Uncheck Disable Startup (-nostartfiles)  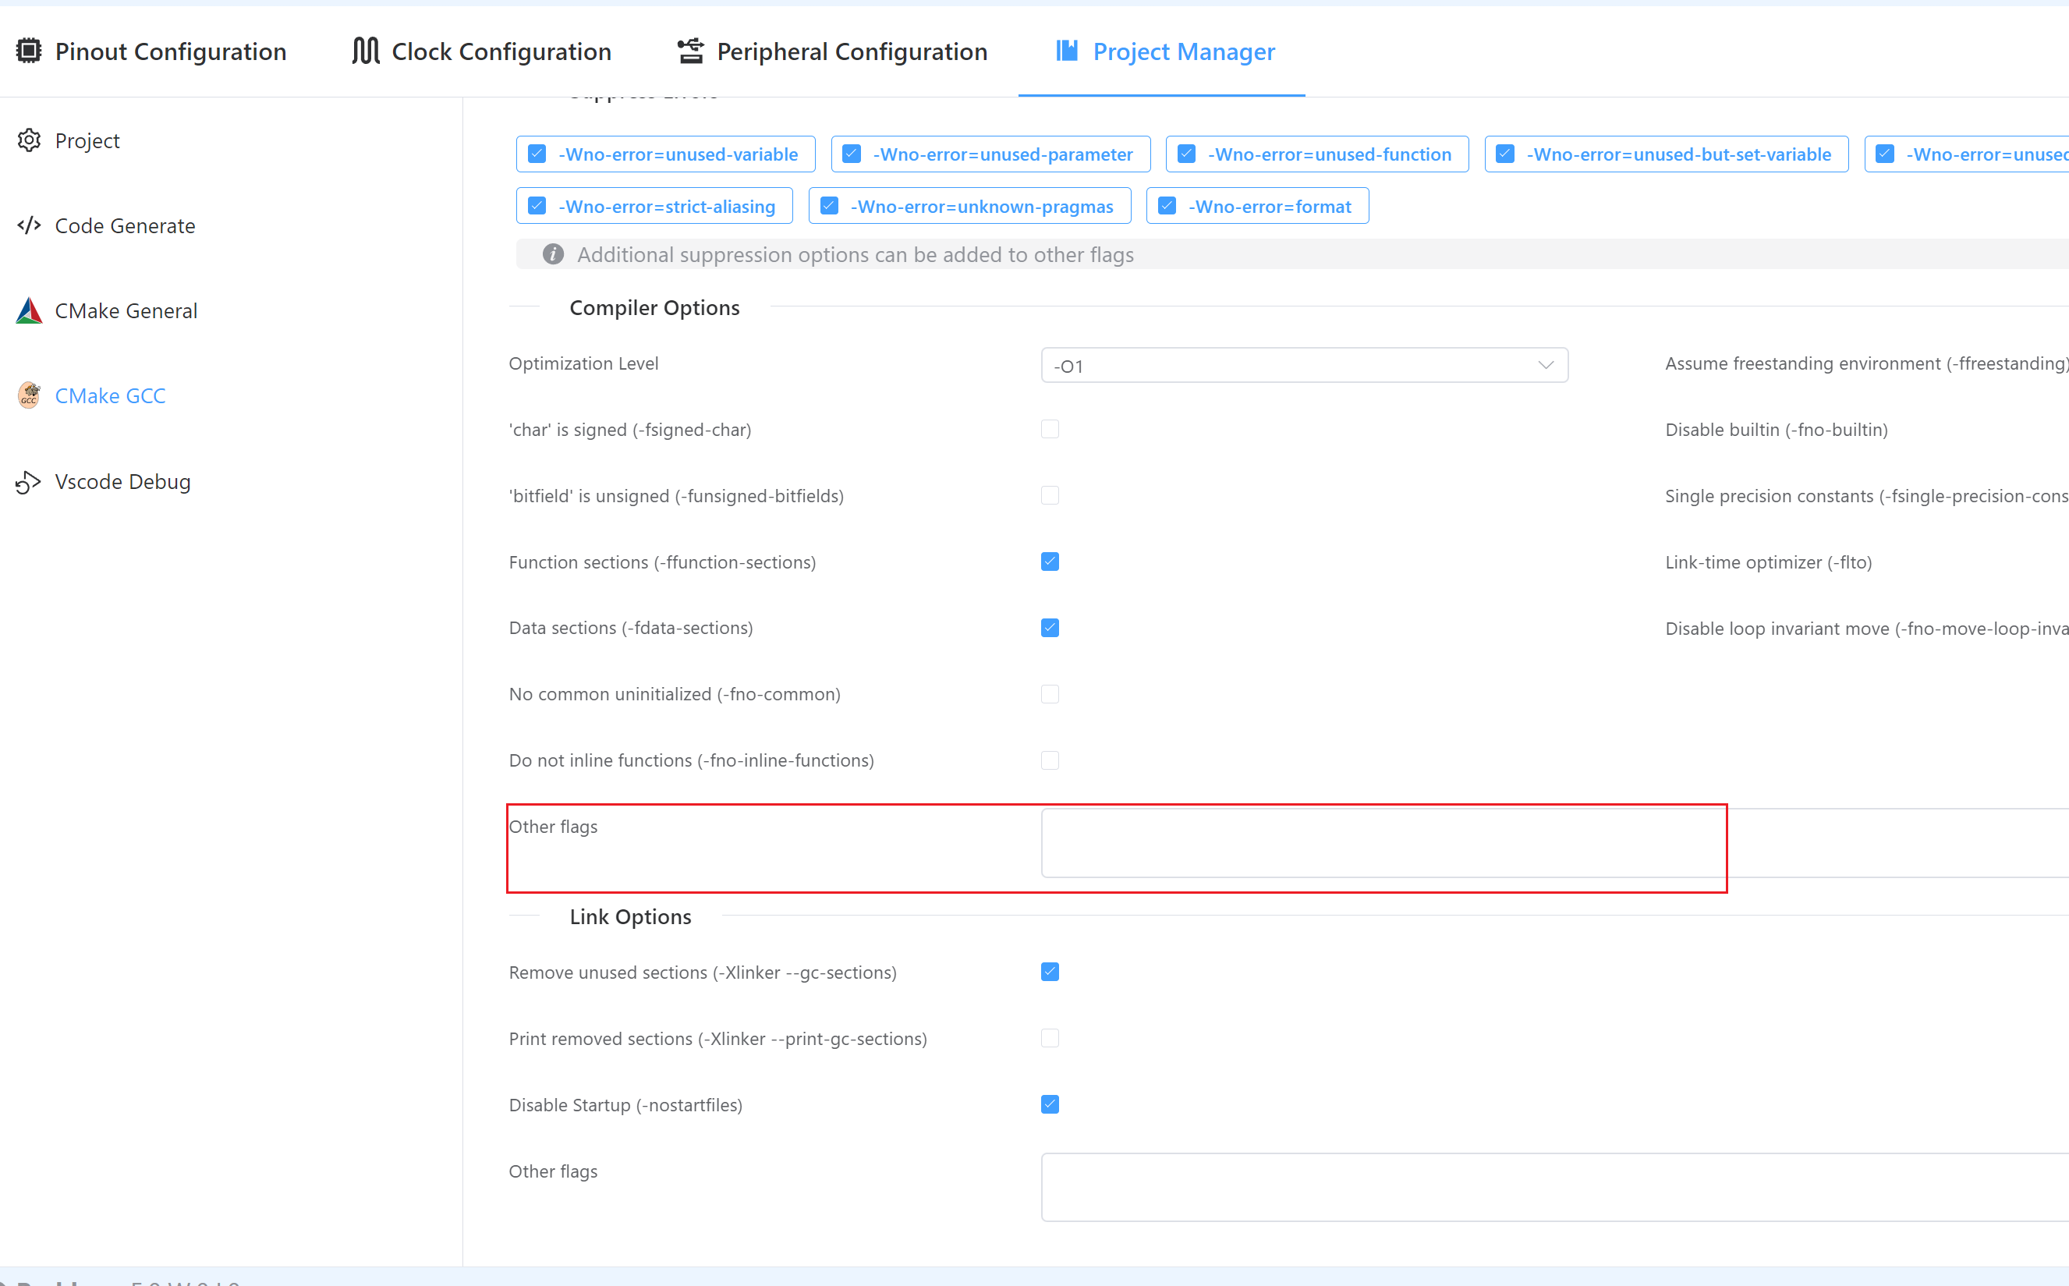[1050, 1104]
